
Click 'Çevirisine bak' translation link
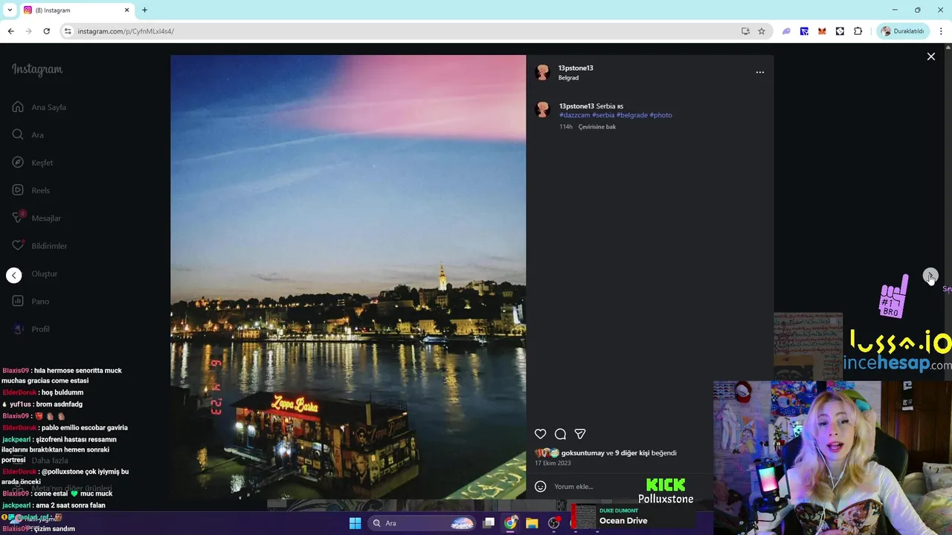click(x=597, y=127)
